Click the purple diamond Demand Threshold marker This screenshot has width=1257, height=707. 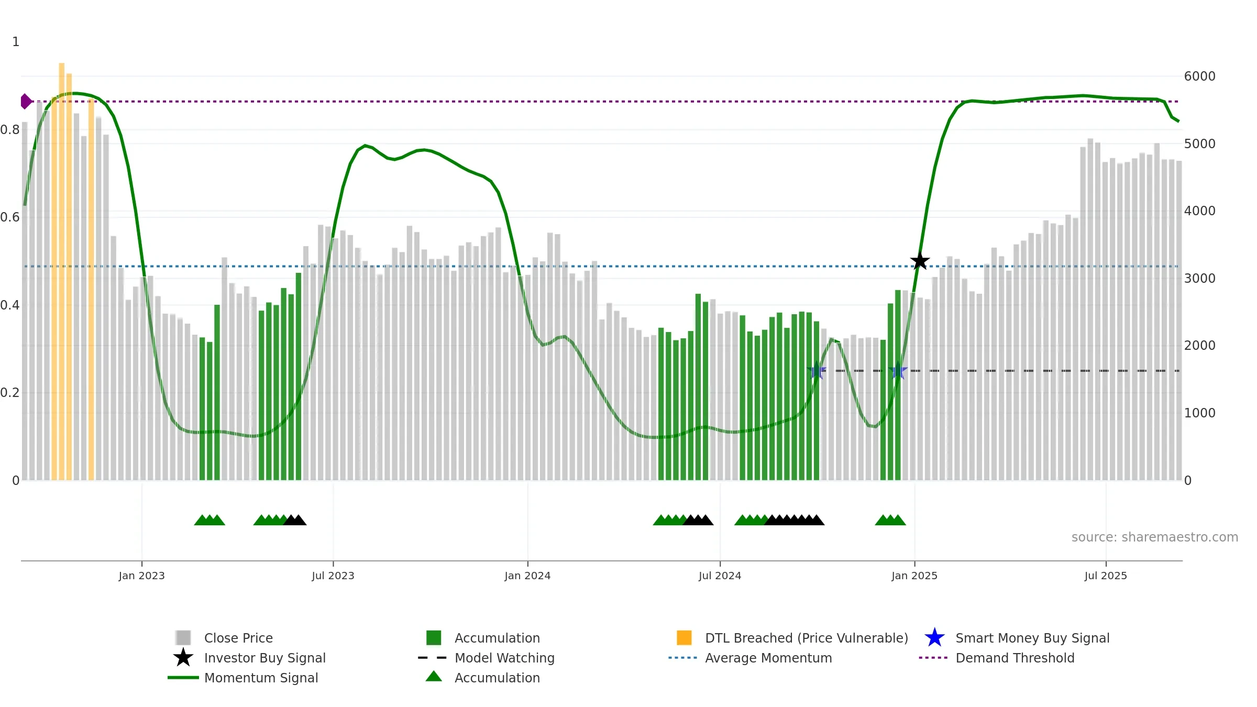pos(26,101)
